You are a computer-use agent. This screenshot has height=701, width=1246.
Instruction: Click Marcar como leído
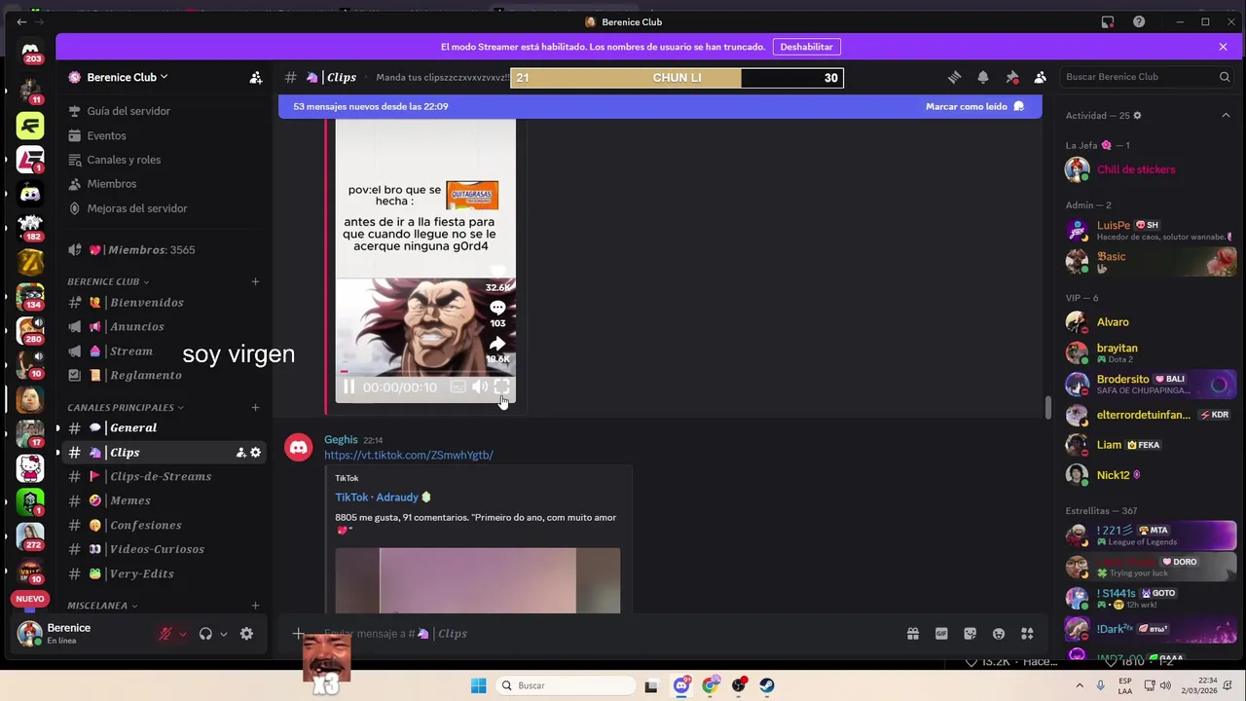(974, 106)
